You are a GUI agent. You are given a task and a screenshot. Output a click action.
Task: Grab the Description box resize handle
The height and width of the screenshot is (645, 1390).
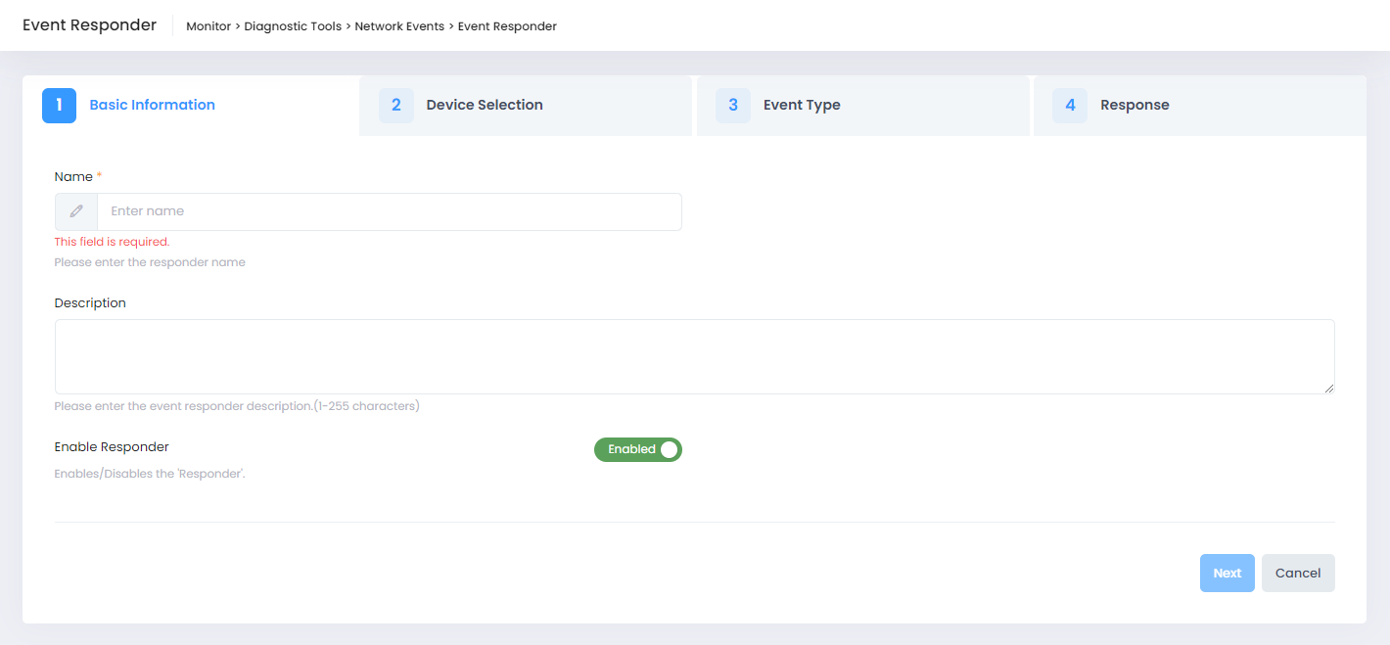[1328, 389]
